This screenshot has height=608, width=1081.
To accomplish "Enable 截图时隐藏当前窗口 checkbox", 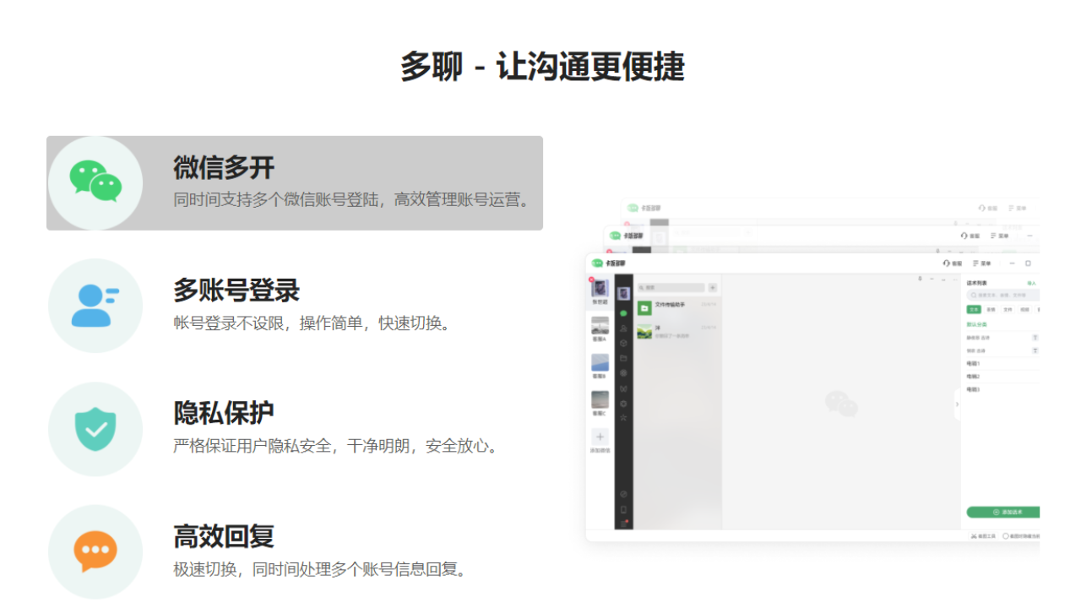I will tap(1005, 534).
